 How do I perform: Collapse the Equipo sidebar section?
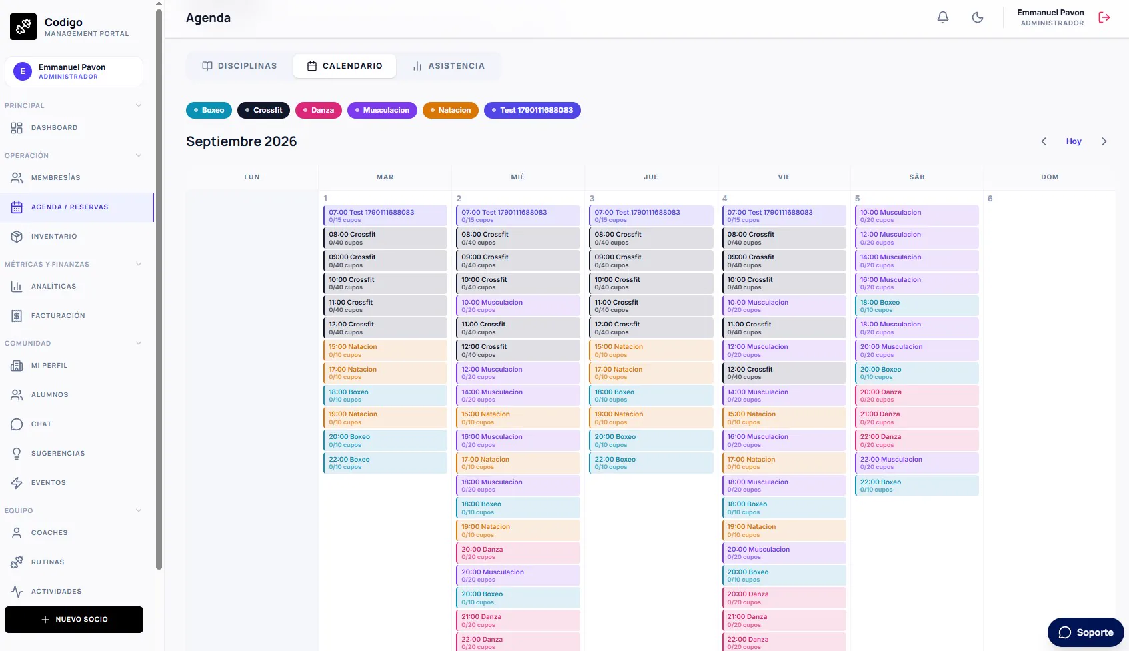(x=73, y=510)
